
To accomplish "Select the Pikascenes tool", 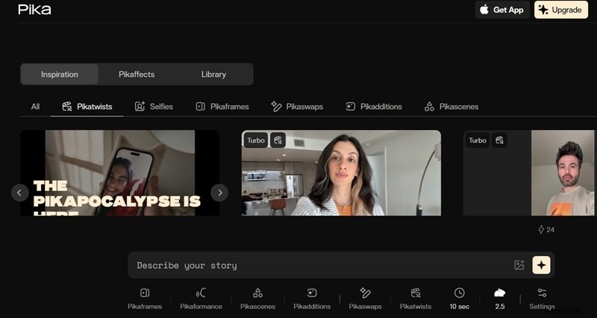I will (x=257, y=299).
